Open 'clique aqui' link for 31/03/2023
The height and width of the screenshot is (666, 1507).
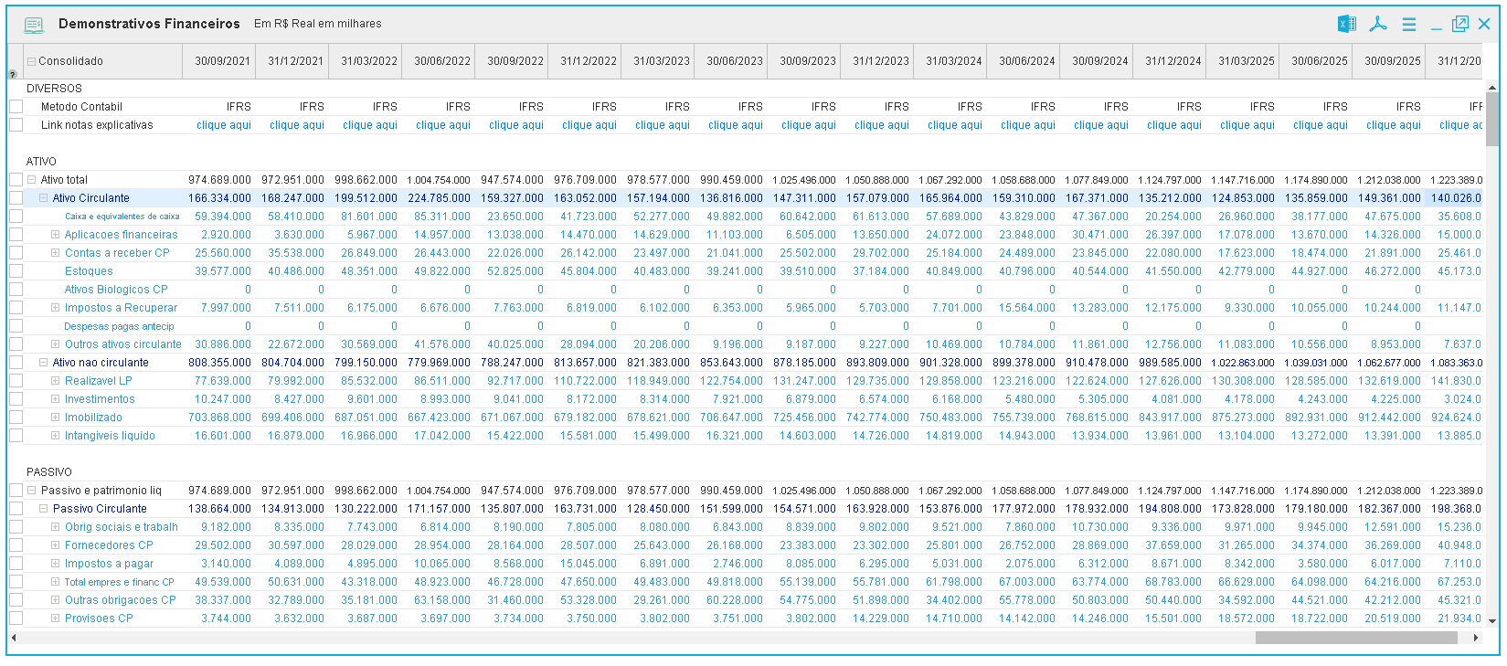(663, 125)
